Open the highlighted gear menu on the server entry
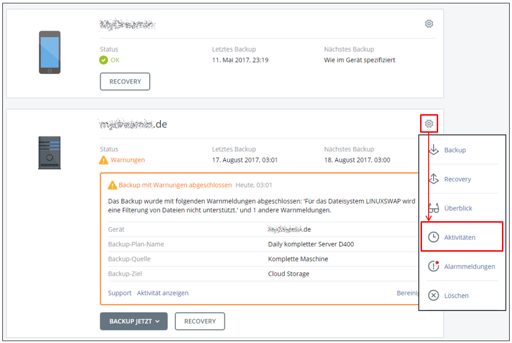This screenshot has width=512, height=343. tap(429, 123)
